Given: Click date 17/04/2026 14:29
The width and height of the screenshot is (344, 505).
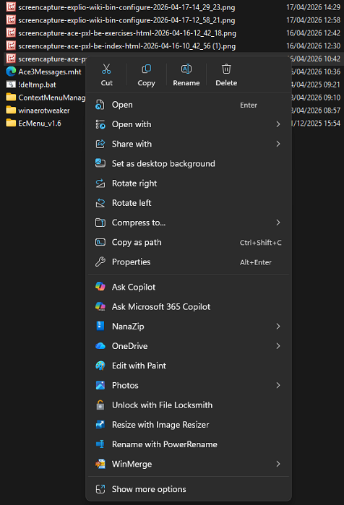Looking at the screenshot, I should click(314, 7).
